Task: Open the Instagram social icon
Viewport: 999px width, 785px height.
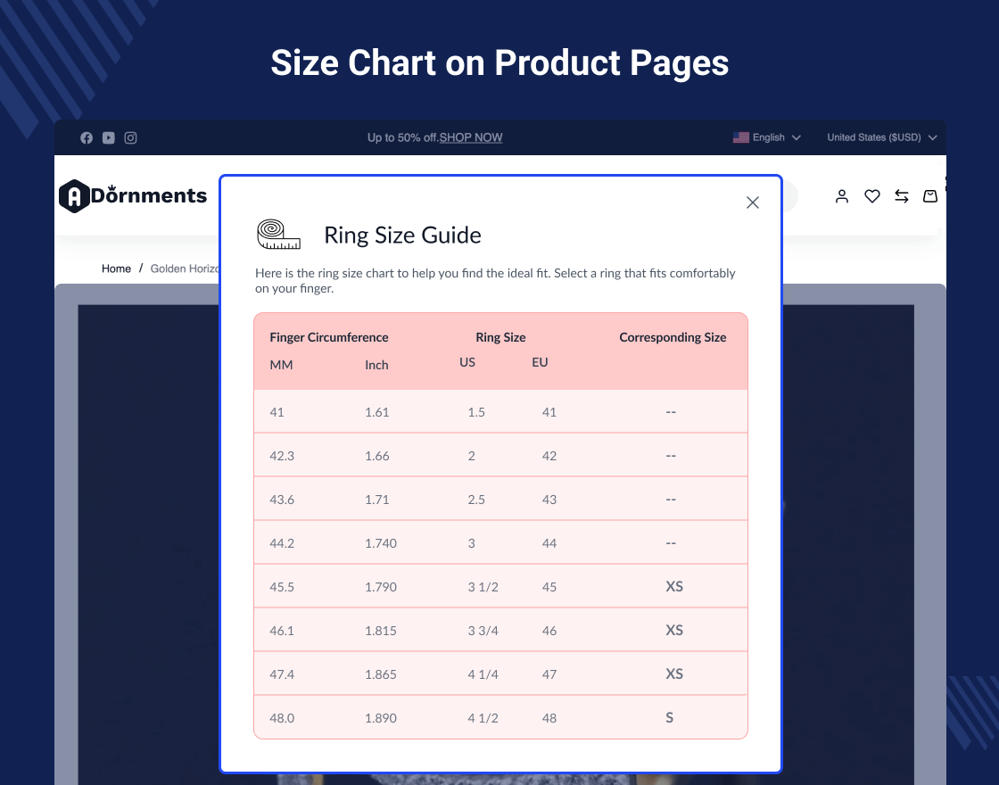Action: pyautogui.click(x=130, y=137)
